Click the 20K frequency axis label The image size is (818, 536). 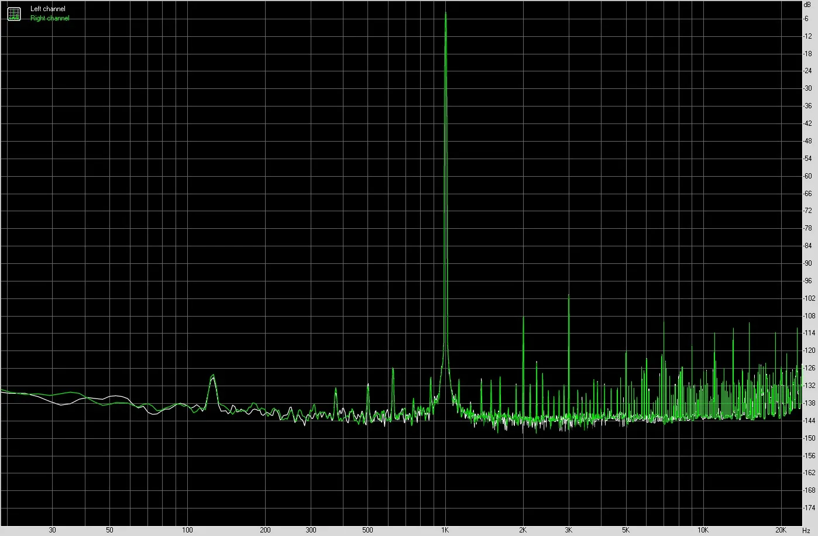tap(782, 530)
